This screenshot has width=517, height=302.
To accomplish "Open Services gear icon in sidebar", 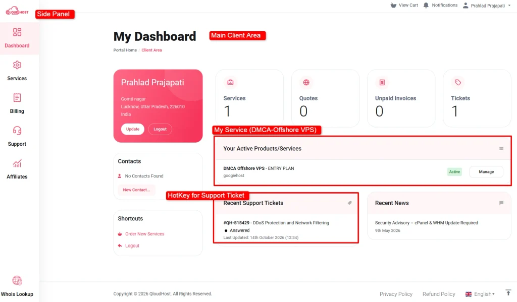I will point(17,65).
